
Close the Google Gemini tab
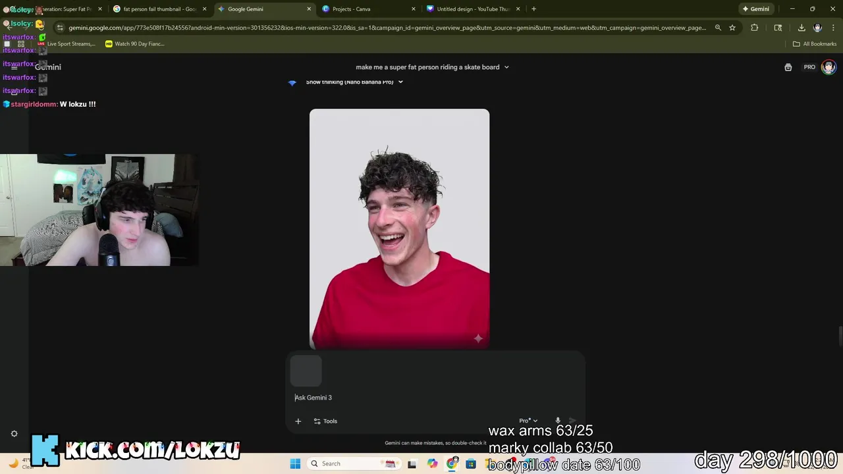click(309, 9)
